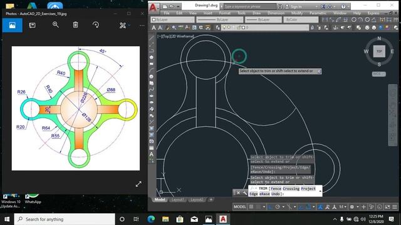The image size is (401, 225).
Task: Toggle the drawing grid display in status bar
Action: (251, 207)
